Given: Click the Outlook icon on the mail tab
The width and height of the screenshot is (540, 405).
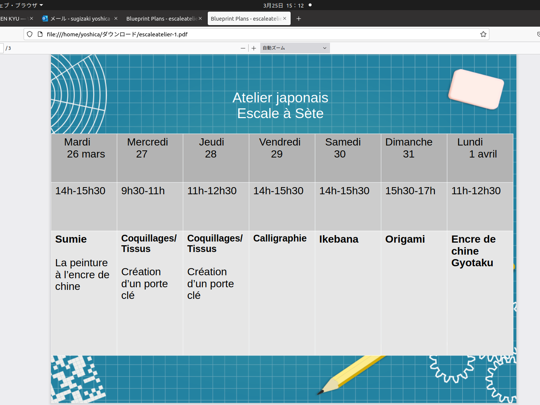Looking at the screenshot, I should pos(45,18).
